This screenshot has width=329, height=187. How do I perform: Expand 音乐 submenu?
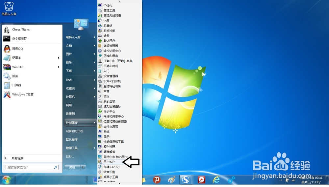95,62
